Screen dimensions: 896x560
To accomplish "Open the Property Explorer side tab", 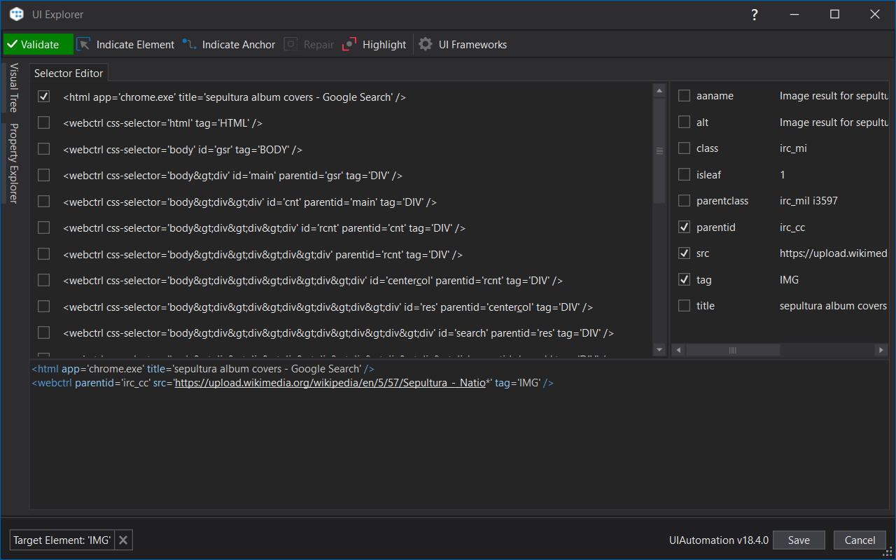I will tap(13, 163).
